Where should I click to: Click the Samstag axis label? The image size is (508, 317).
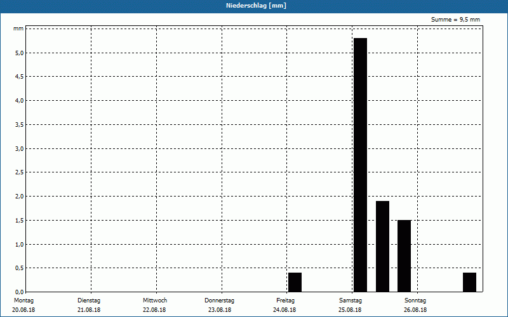pyautogui.click(x=351, y=301)
